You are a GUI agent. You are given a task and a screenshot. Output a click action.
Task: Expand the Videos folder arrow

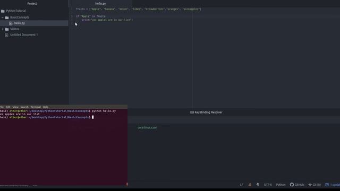coord(3,29)
